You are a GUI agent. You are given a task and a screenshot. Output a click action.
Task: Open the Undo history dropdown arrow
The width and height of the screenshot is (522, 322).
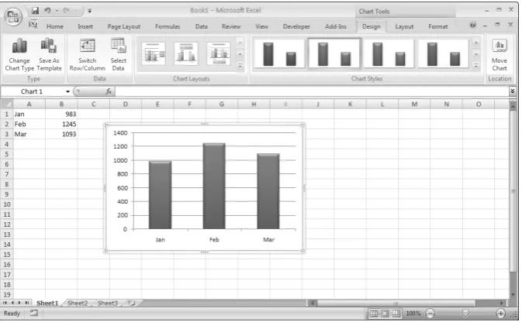coord(57,11)
